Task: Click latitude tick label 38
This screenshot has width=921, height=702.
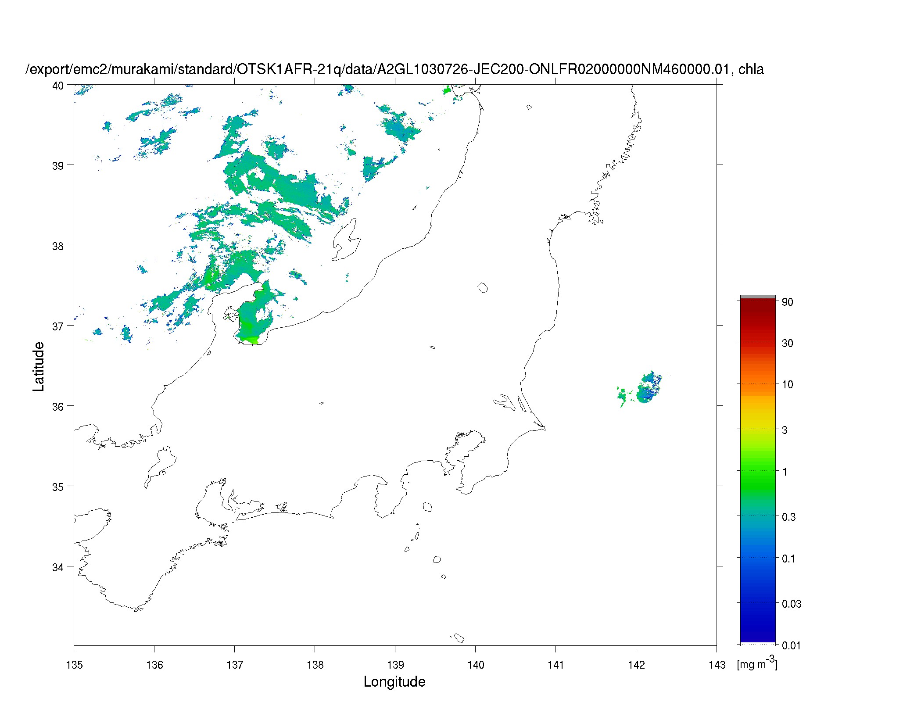Action: [x=58, y=246]
